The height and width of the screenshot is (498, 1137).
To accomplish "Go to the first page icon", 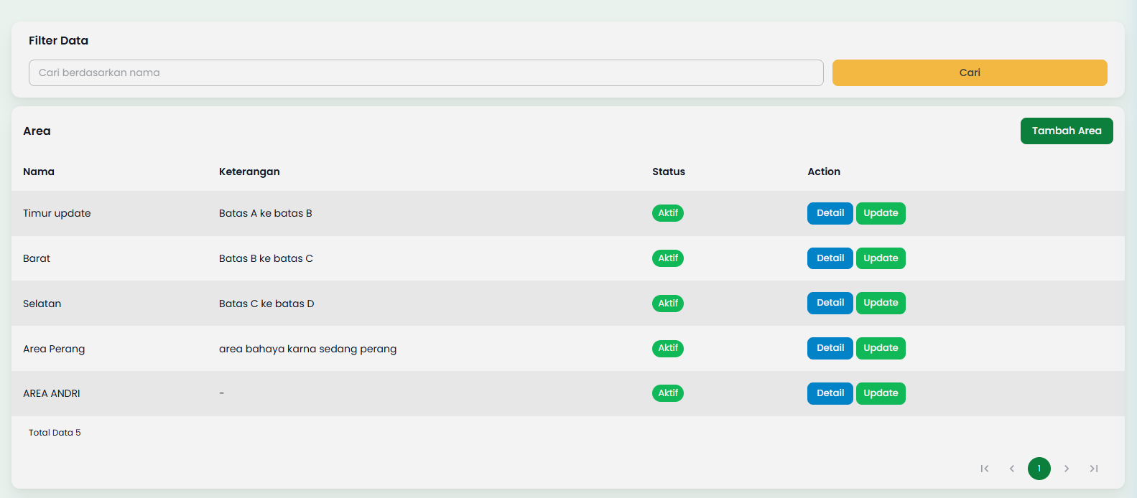I will tap(985, 469).
